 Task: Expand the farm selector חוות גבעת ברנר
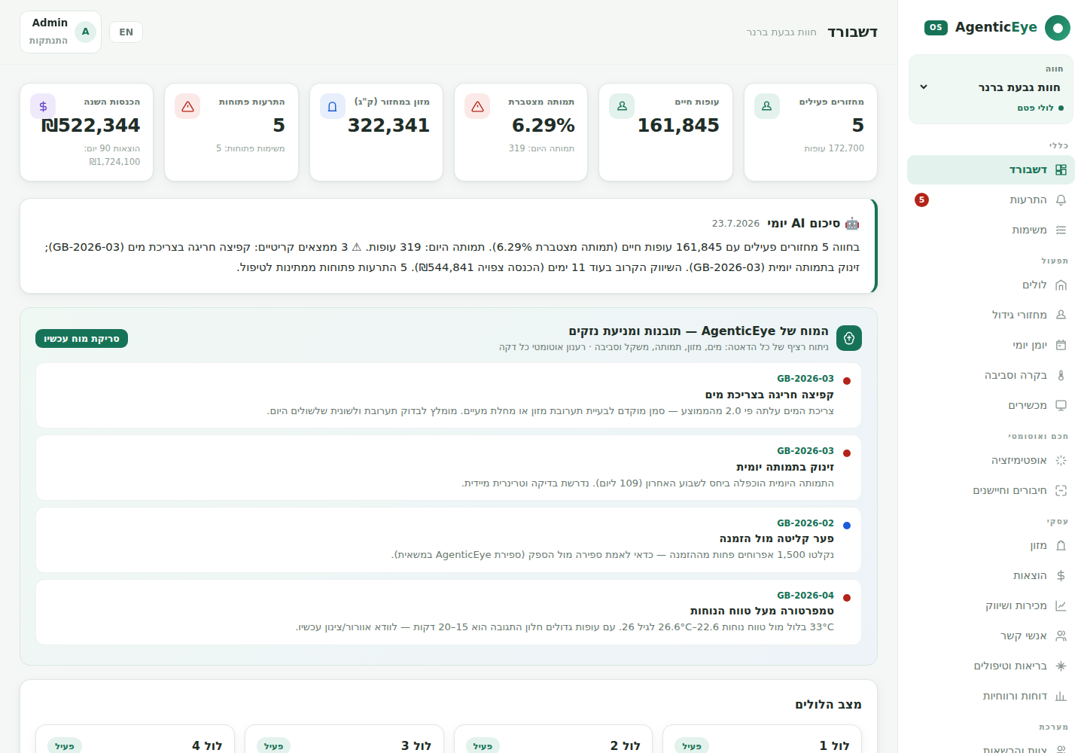point(991,89)
